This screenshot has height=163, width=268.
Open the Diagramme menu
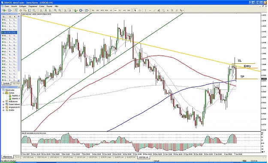pyautogui.click(x=33, y=6)
